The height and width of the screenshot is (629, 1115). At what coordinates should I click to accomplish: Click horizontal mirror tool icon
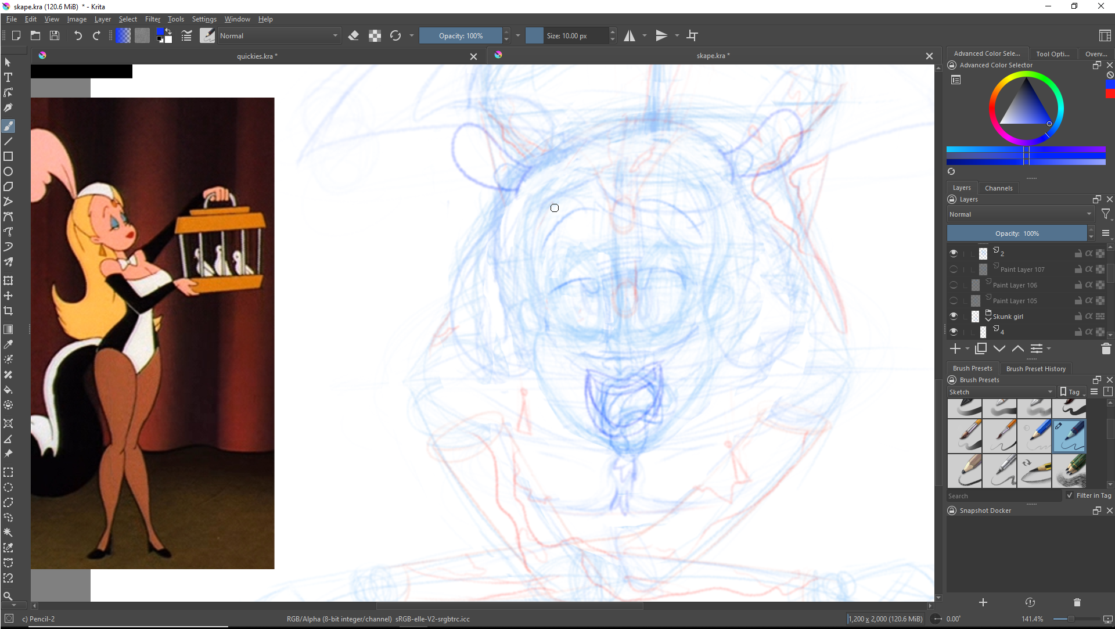click(x=630, y=35)
